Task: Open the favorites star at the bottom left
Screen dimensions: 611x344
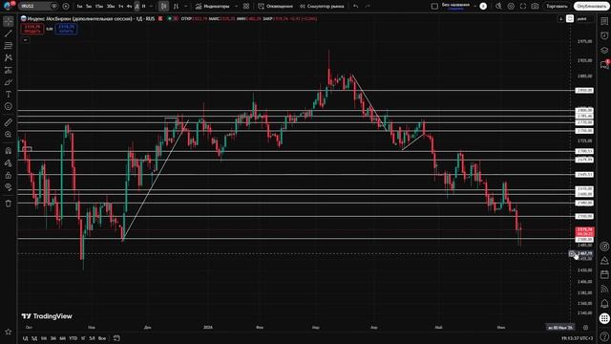Action: pos(9,332)
